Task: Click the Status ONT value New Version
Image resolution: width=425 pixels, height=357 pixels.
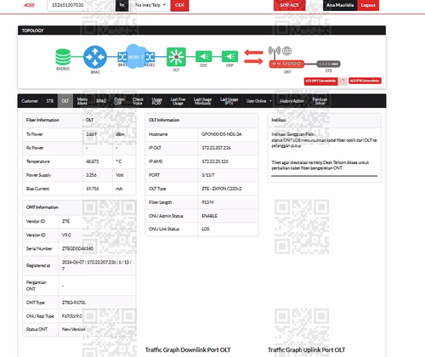Action: coord(73,329)
